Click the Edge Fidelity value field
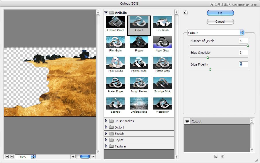Image resolution: width=260 pixels, height=163 pixels. click(x=243, y=64)
